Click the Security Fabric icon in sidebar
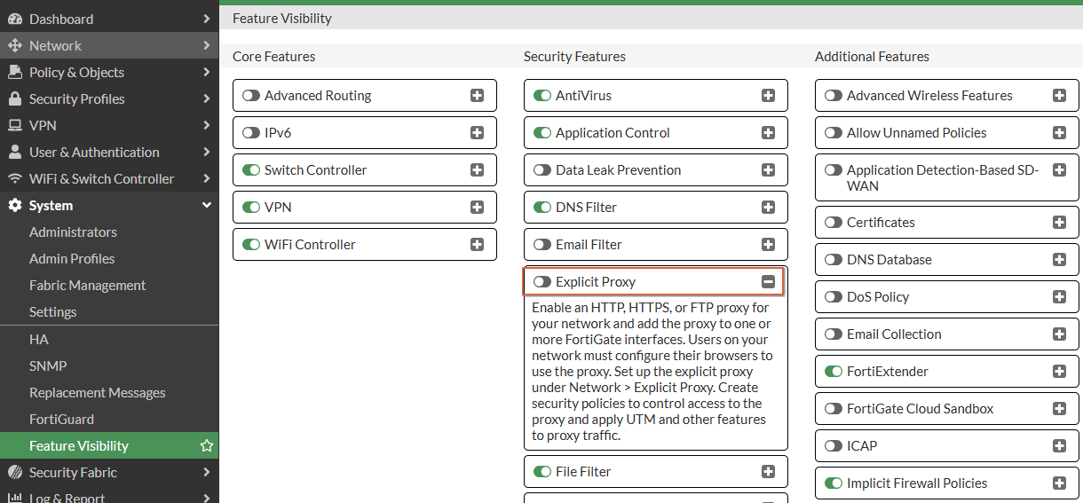1083x503 pixels. pyautogui.click(x=14, y=472)
